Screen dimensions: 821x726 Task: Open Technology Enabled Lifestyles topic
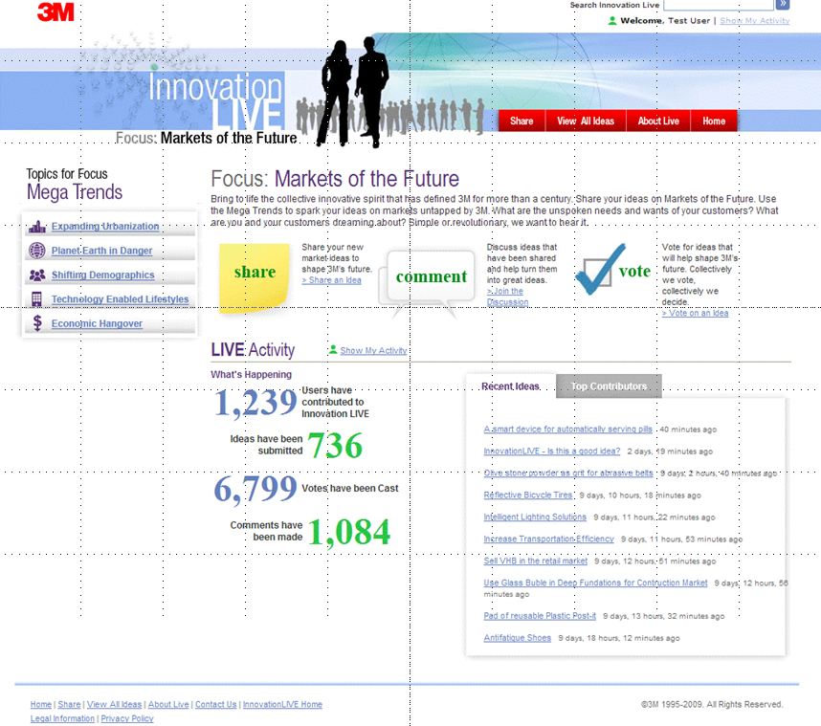[x=120, y=298]
